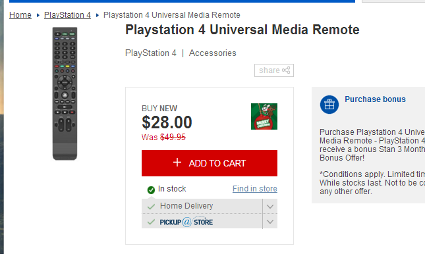Click the share network icon

pyautogui.click(x=286, y=70)
